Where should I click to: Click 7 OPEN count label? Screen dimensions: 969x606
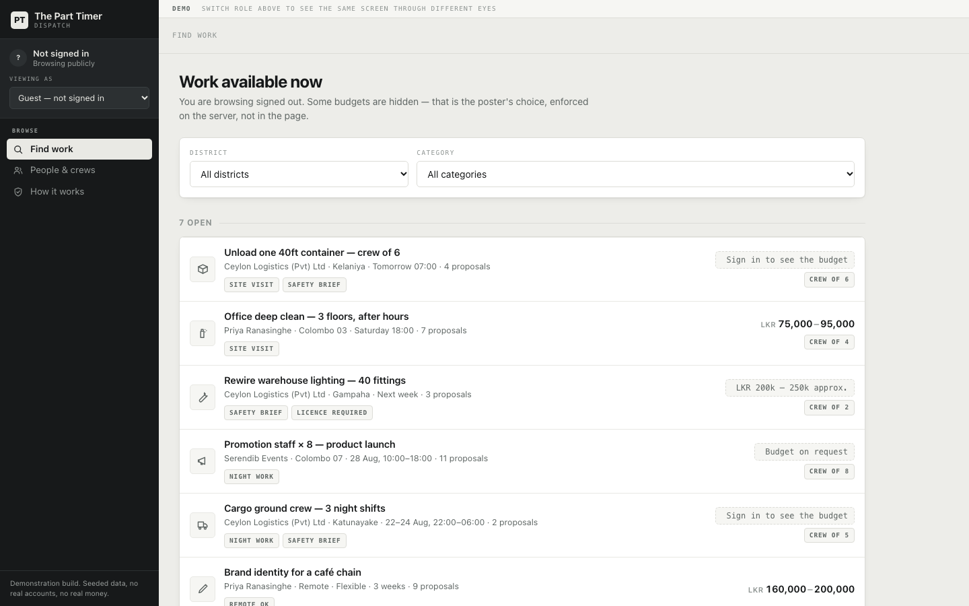196,223
